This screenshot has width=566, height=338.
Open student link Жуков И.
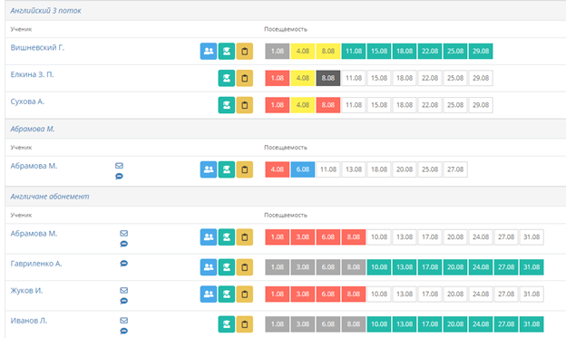[x=26, y=290]
